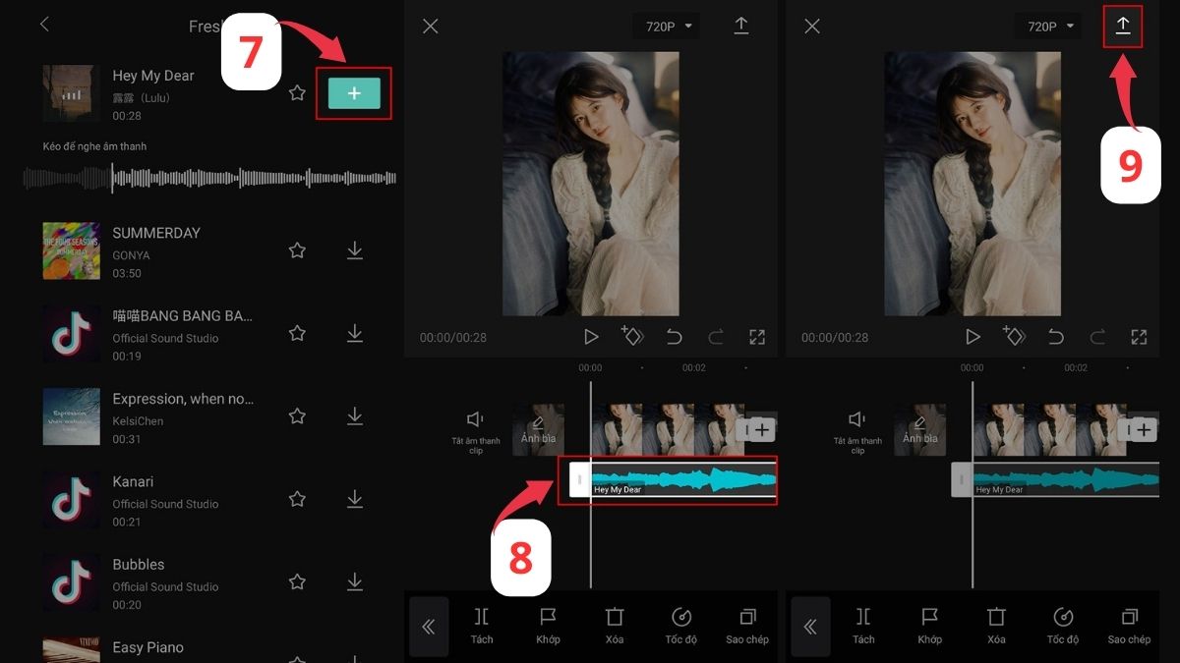
Task: Choose Sao chép in right editor toolbar
Action: 1129,625
